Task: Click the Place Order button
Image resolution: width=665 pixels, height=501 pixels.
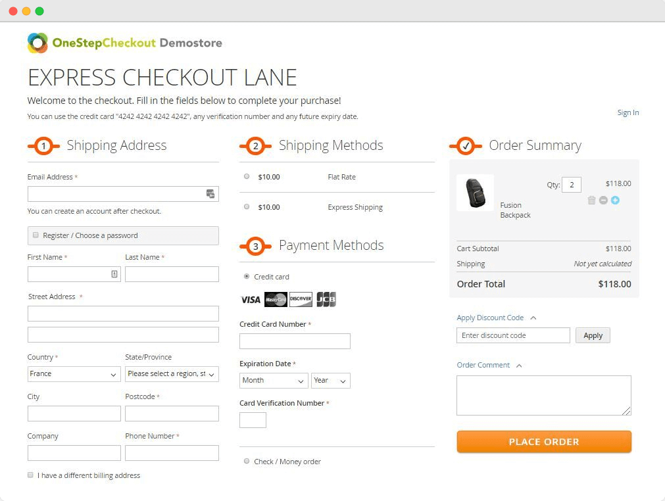Action: pyautogui.click(x=544, y=442)
